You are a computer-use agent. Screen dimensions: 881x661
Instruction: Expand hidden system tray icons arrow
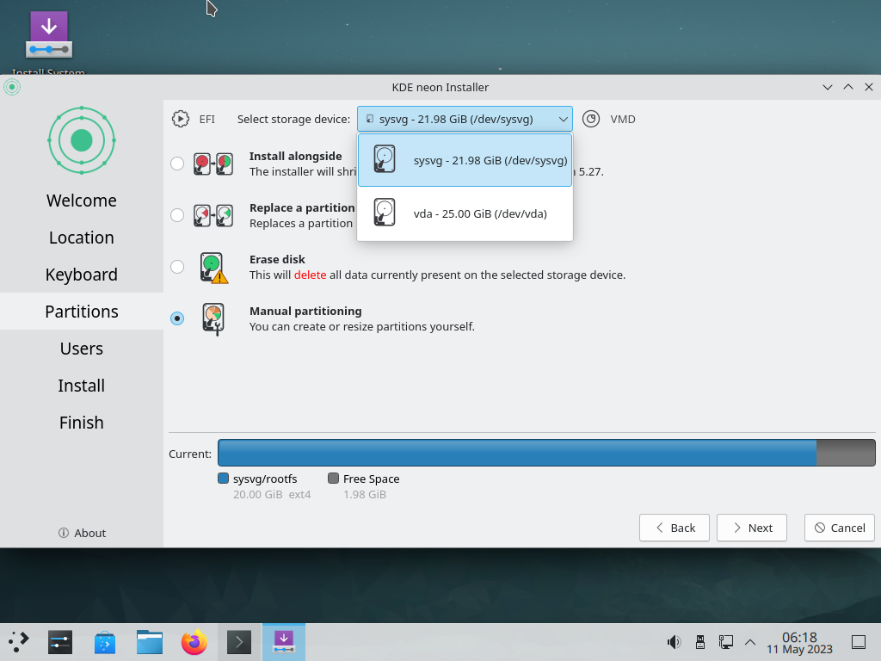pyautogui.click(x=749, y=642)
